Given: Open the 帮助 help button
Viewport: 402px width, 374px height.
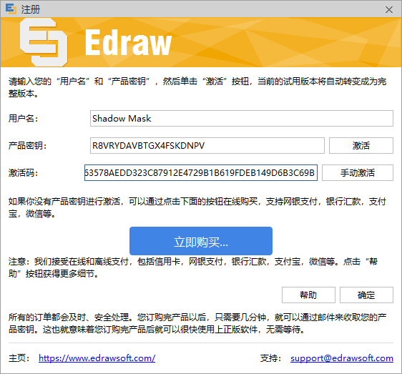Looking at the screenshot, I should pyautogui.click(x=308, y=295).
